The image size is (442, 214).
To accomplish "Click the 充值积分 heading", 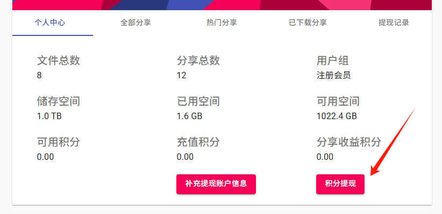I will (x=198, y=142).
